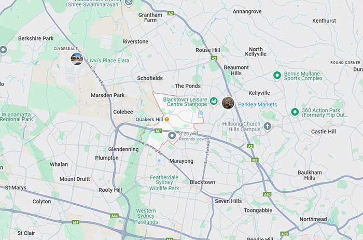
Task: Open the Parklea Markets photo marker
Action: 228,103
